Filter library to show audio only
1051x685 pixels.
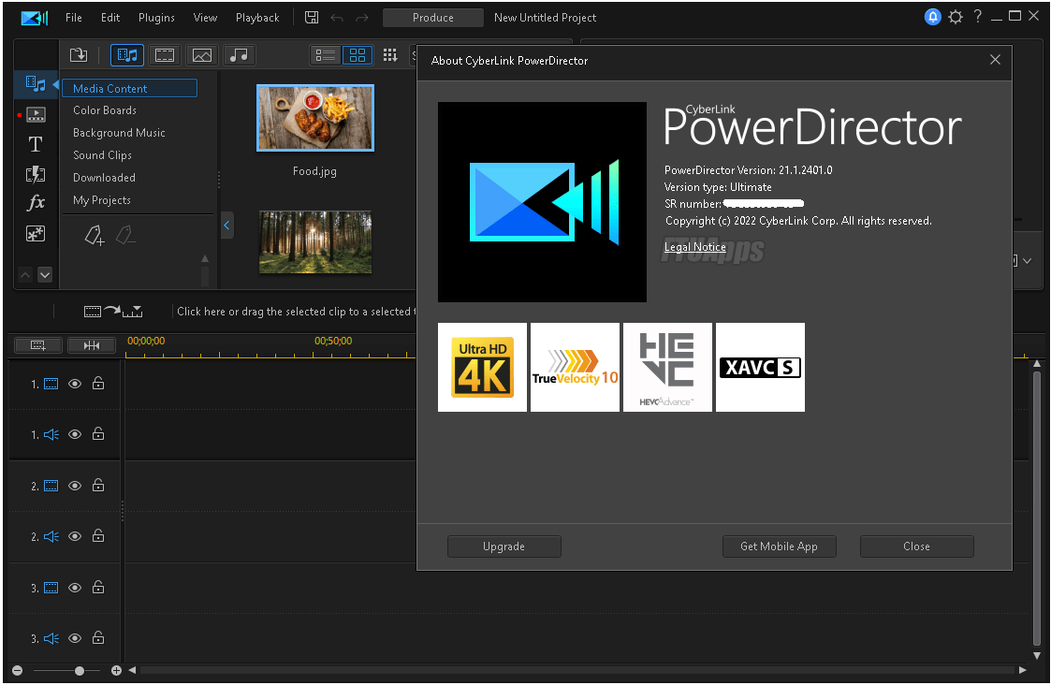[x=239, y=55]
